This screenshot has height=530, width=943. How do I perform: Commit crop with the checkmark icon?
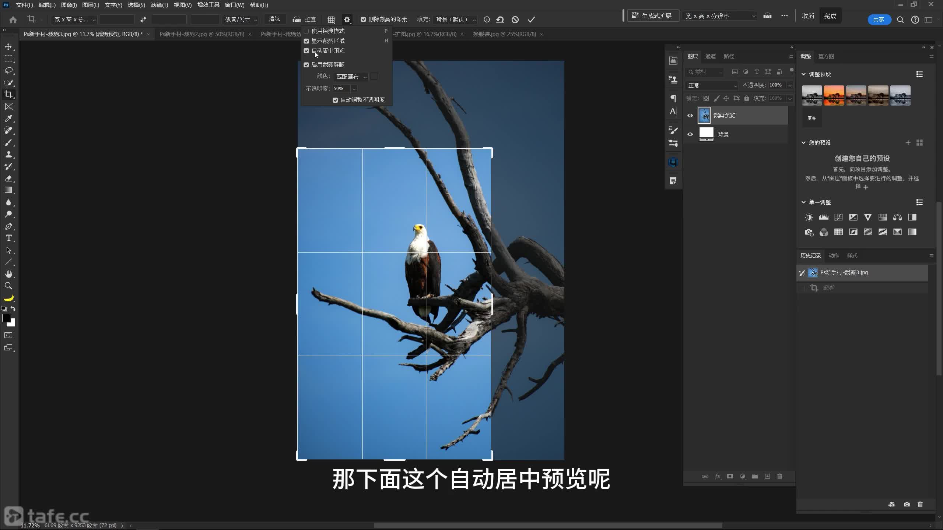click(531, 20)
